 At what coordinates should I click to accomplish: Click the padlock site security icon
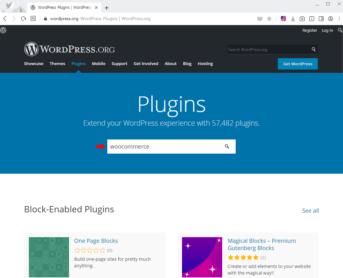(46, 19)
